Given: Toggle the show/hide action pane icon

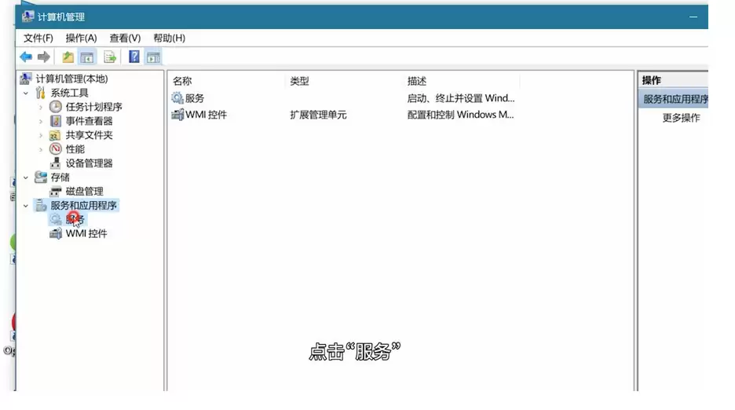Looking at the screenshot, I should [153, 57].
